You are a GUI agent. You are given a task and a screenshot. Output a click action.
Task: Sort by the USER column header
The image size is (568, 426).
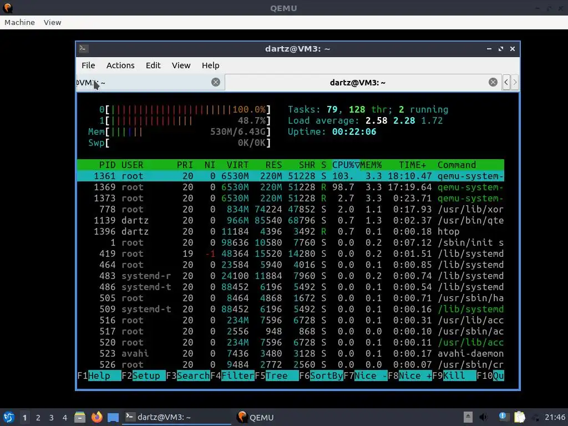[x=132, y=165]
